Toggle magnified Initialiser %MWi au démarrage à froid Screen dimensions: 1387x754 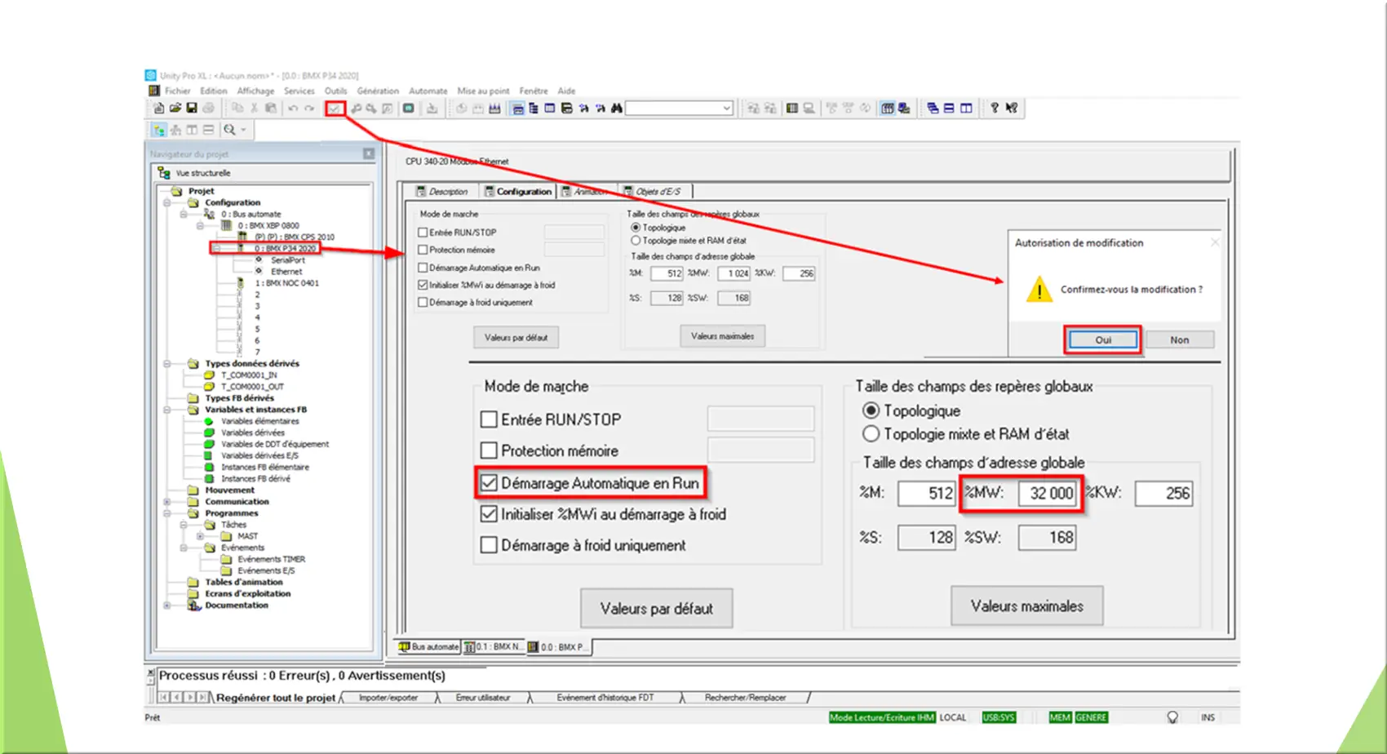tap(489, 514)
